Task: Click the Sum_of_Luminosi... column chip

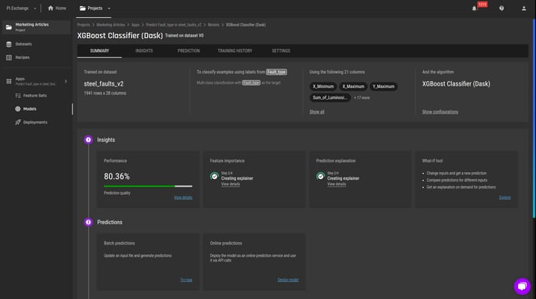Action: 330,98
